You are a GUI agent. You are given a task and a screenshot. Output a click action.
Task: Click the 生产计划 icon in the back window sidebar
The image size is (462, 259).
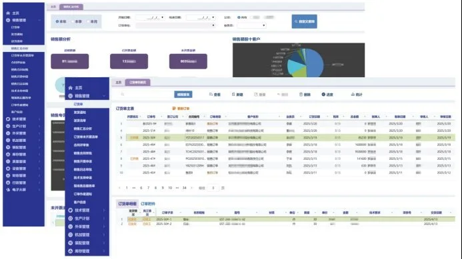pyautogui.click(x=8, y=126)
